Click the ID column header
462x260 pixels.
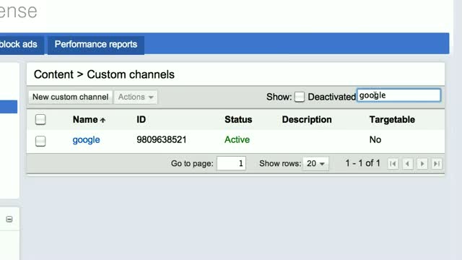coord(141,120)
